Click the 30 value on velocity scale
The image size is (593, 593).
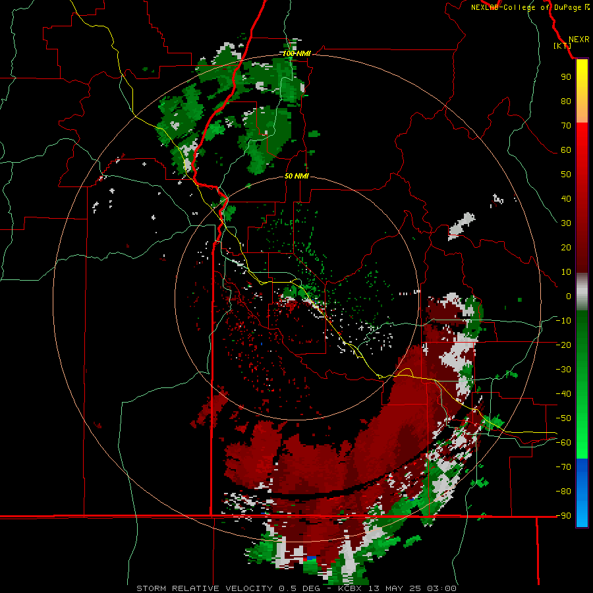[x=566, y=223]
